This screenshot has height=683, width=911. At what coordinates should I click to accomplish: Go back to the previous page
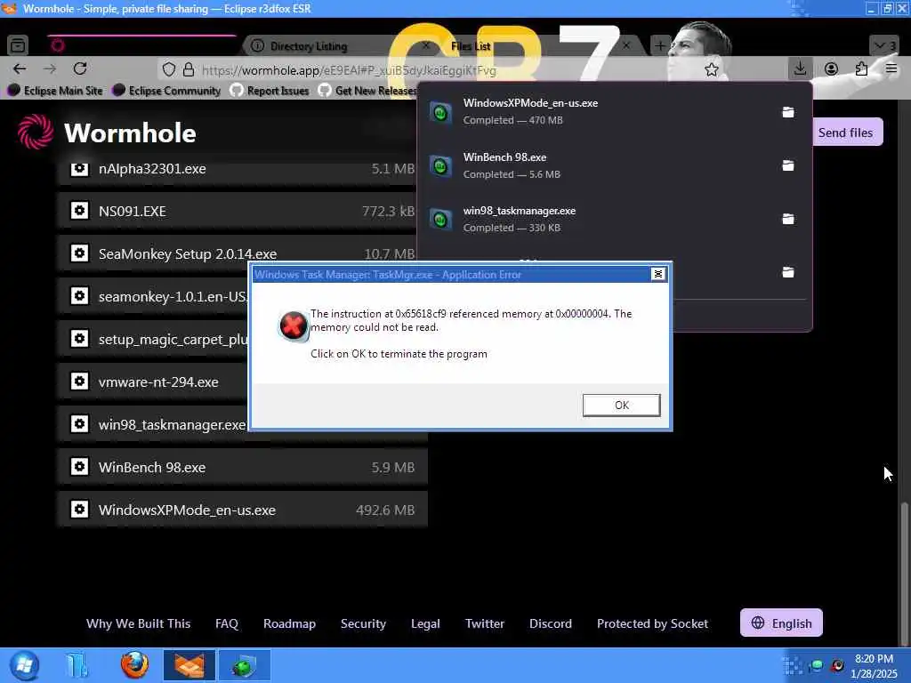20,69
